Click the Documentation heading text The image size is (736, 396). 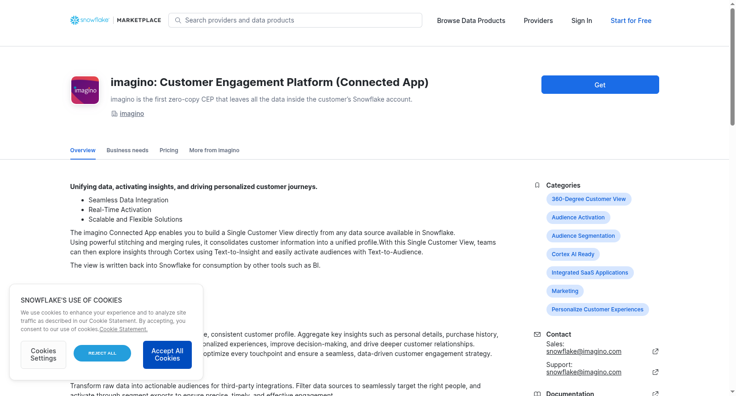point(570,393)
